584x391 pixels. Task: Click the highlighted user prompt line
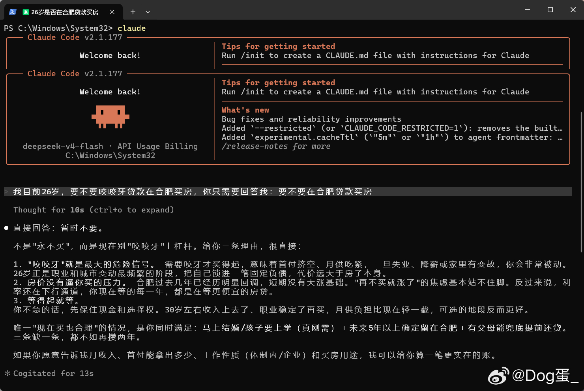(288, 192)
